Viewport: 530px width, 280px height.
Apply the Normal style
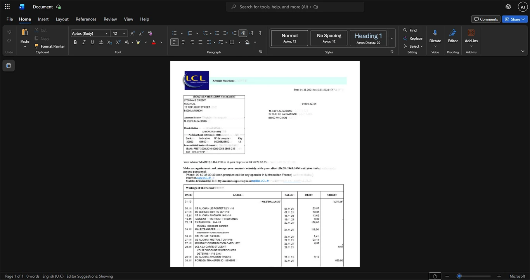point(289,38)
